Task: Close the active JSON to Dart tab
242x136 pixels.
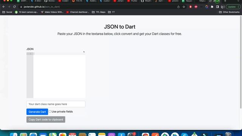Action: click(x=219, y=1)
